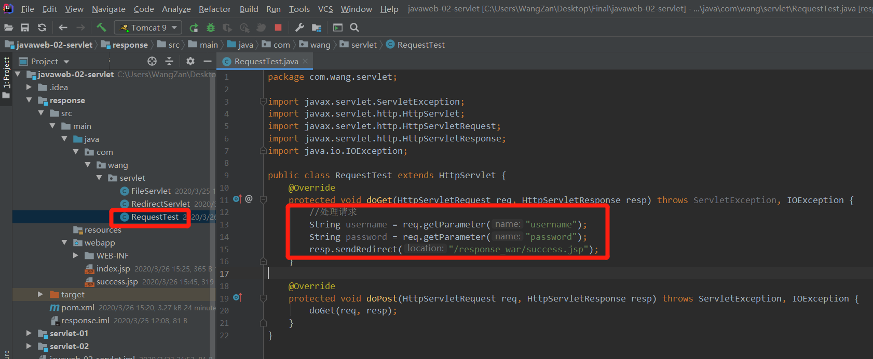
Task: Select response.iml in the project tree
Action: (x=85, y=320)
